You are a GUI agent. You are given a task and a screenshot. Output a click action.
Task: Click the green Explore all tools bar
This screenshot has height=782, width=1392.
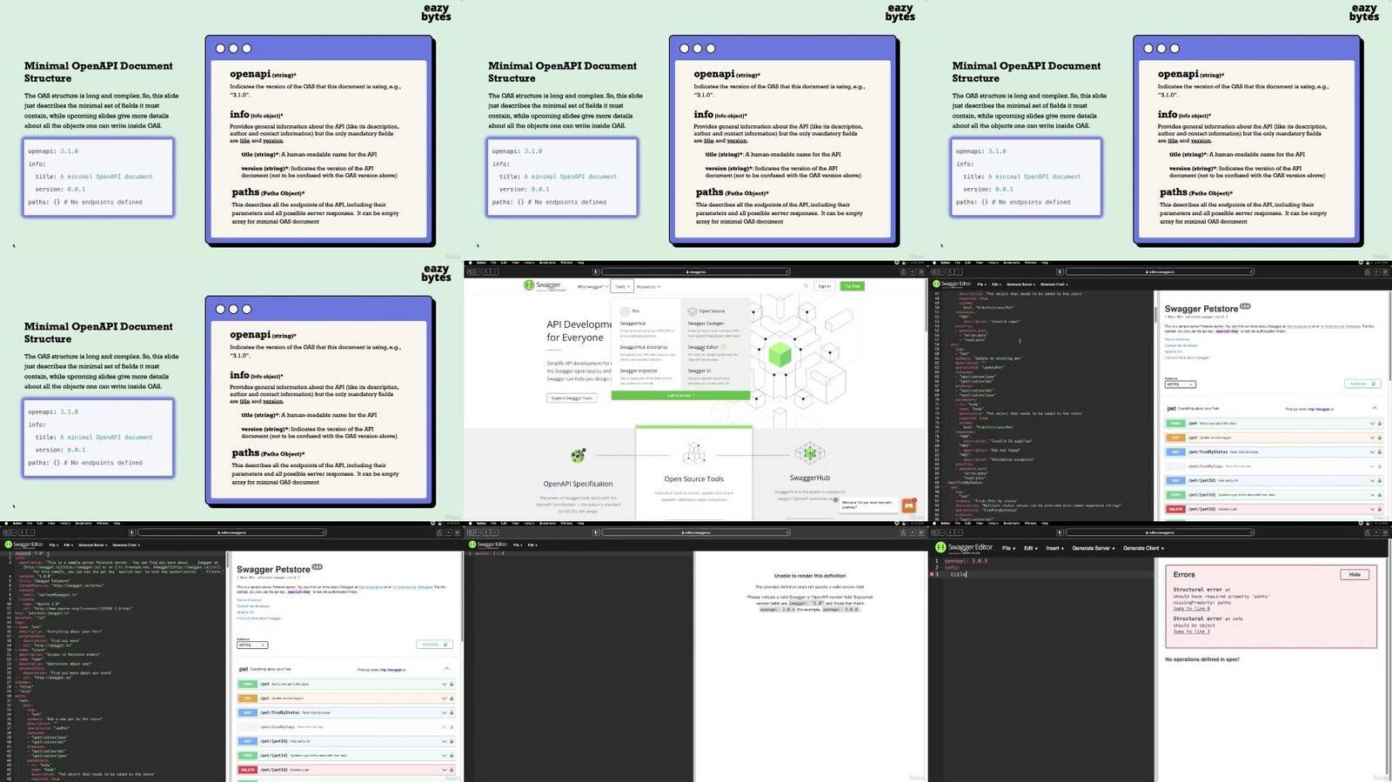(x=680, y=395)
